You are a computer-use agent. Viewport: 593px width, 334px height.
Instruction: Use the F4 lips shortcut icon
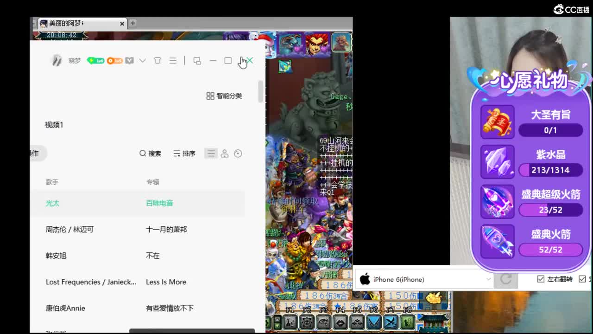[x=341, y=322]
